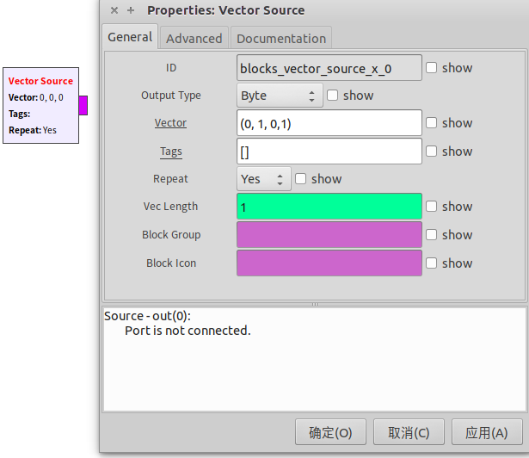Tick show checkbox for Tags row
The width and height of the screenshot is (529, 458).
(432, 152)
